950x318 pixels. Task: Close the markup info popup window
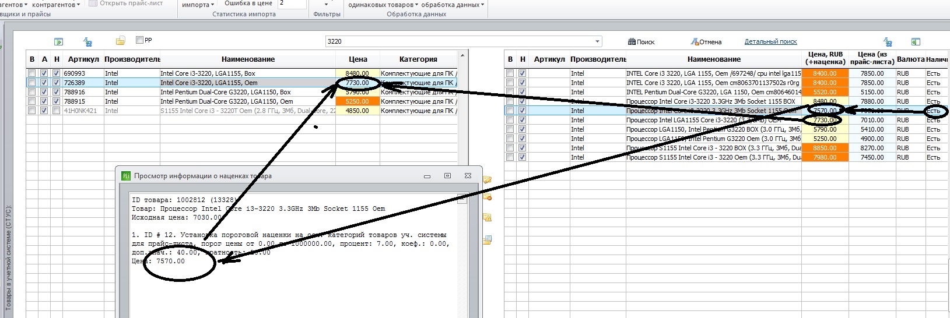[x=468, y=175]
